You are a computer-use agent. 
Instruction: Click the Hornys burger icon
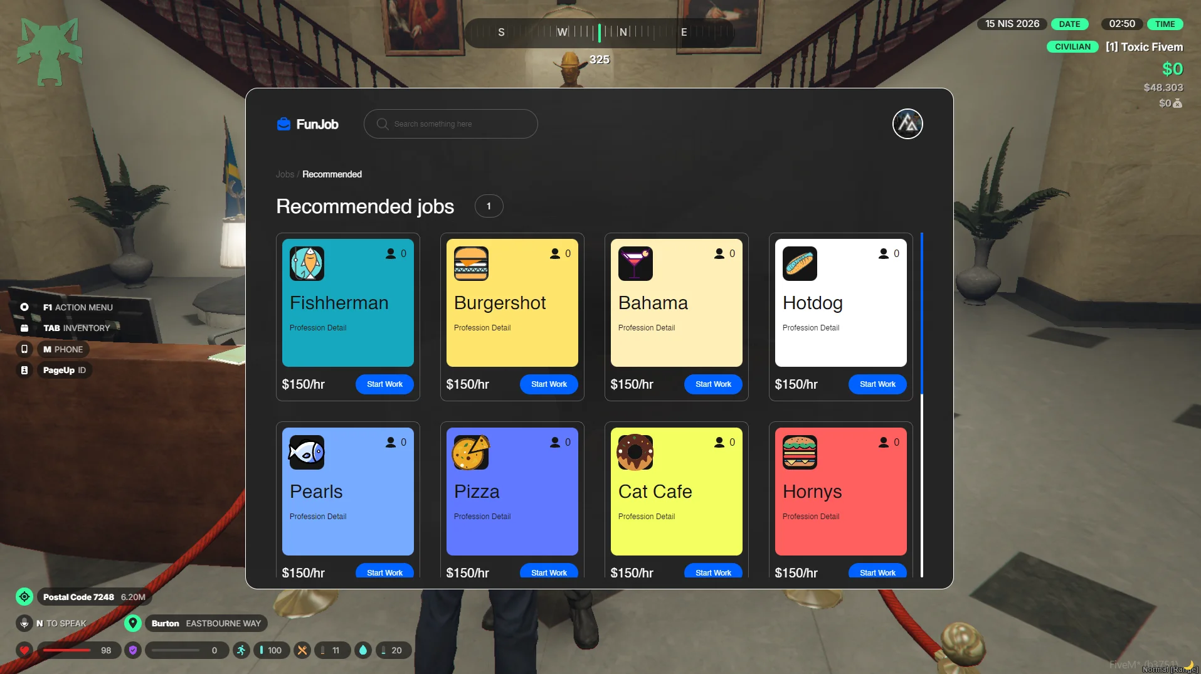coord(800,452)
